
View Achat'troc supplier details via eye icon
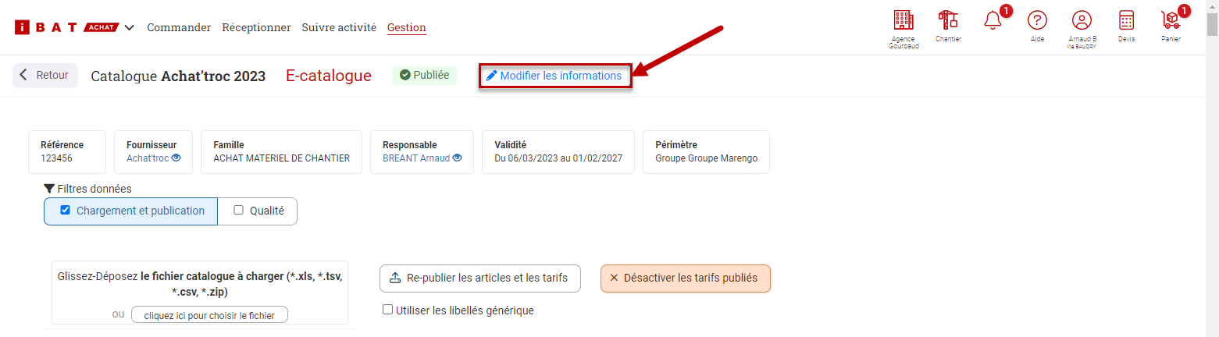pos(176,158)
